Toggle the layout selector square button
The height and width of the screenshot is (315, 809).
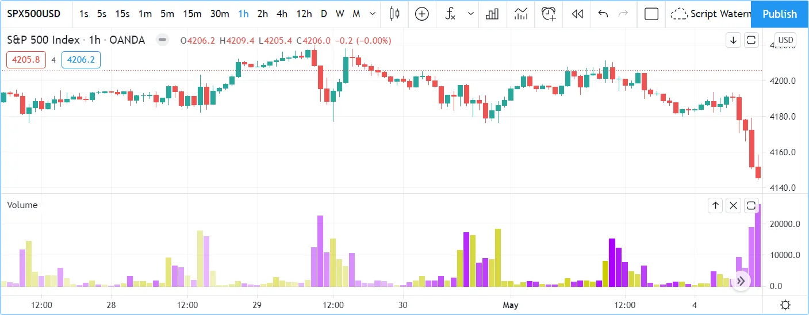(x=651, y=14)
